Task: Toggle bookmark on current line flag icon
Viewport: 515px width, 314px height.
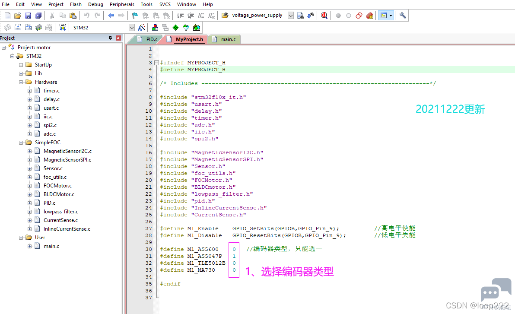Action: [x=135, y=16]
